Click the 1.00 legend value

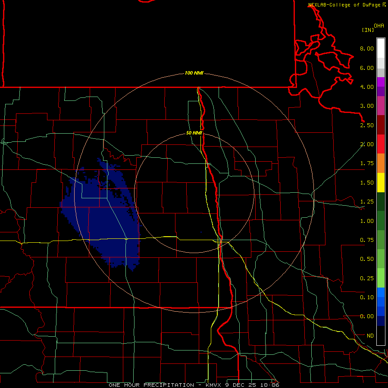pos(367,221)
